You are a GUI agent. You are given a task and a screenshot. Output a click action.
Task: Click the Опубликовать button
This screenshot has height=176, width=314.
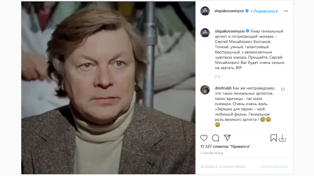click(x=275, y=167)
